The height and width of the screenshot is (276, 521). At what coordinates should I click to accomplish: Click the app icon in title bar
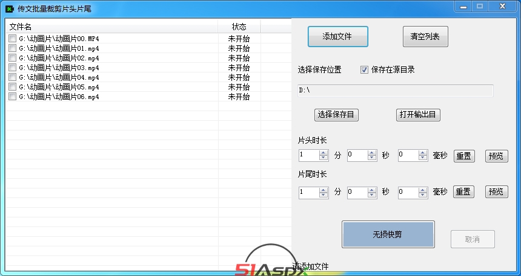click(10, 8)
